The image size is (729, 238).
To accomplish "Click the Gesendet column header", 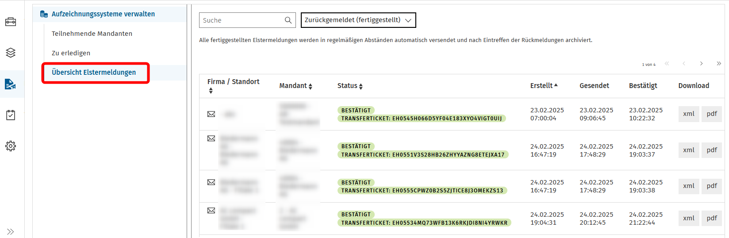I will click(x=594, y=86).
